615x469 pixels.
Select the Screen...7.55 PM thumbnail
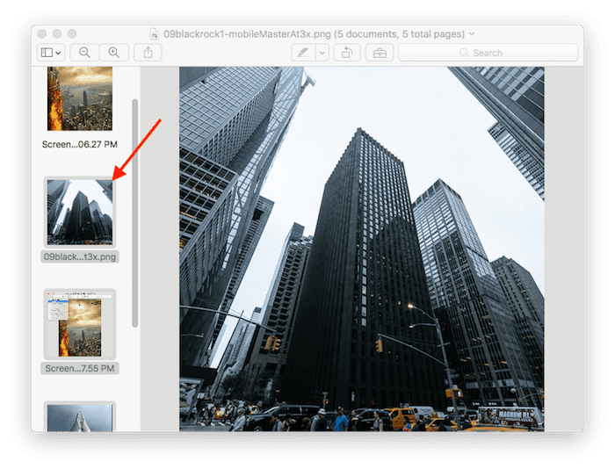(80, 324)
